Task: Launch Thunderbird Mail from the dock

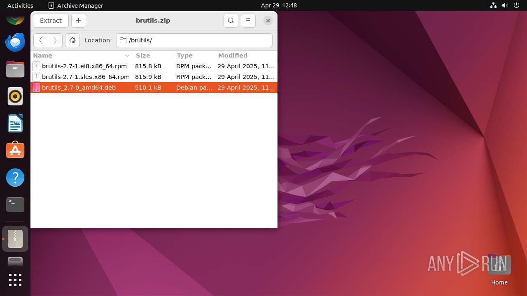Action: click(15, 42)
